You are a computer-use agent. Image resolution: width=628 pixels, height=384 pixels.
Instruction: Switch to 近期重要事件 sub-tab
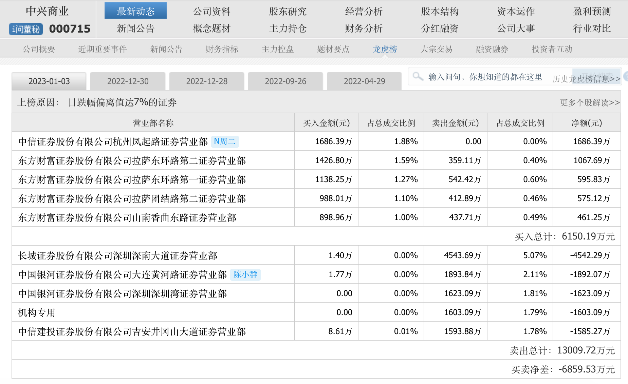(x=103, y=49)
